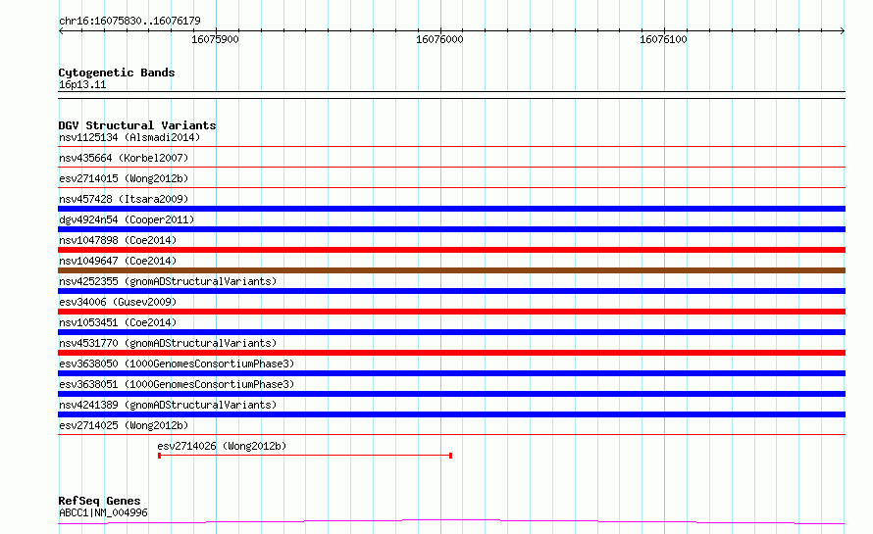The height and width of the screenshot is (534, 873).
Task: Click the black cytogenetic band line
Action: [x=451, y=95]
